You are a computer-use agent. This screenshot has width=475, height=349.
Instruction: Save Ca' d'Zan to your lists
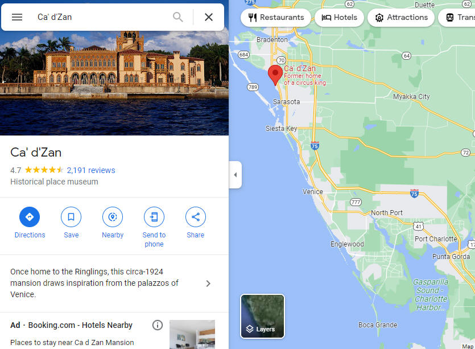pyautogui.click(x=71, y=223)
